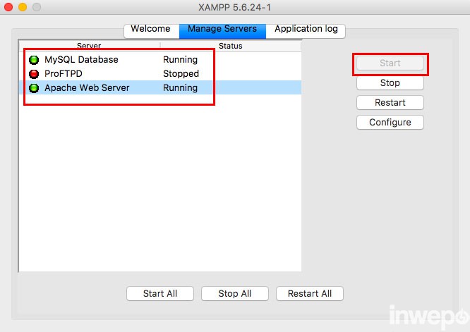Viewport: 470px width, 332px height.
Task: Stop the selected server
Action: tap(390, 83)
